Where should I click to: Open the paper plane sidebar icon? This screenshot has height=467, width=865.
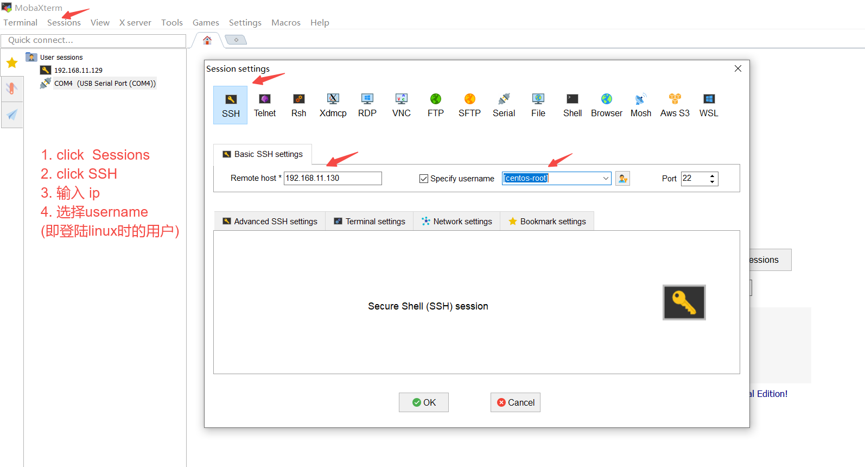tap(12, 115)
